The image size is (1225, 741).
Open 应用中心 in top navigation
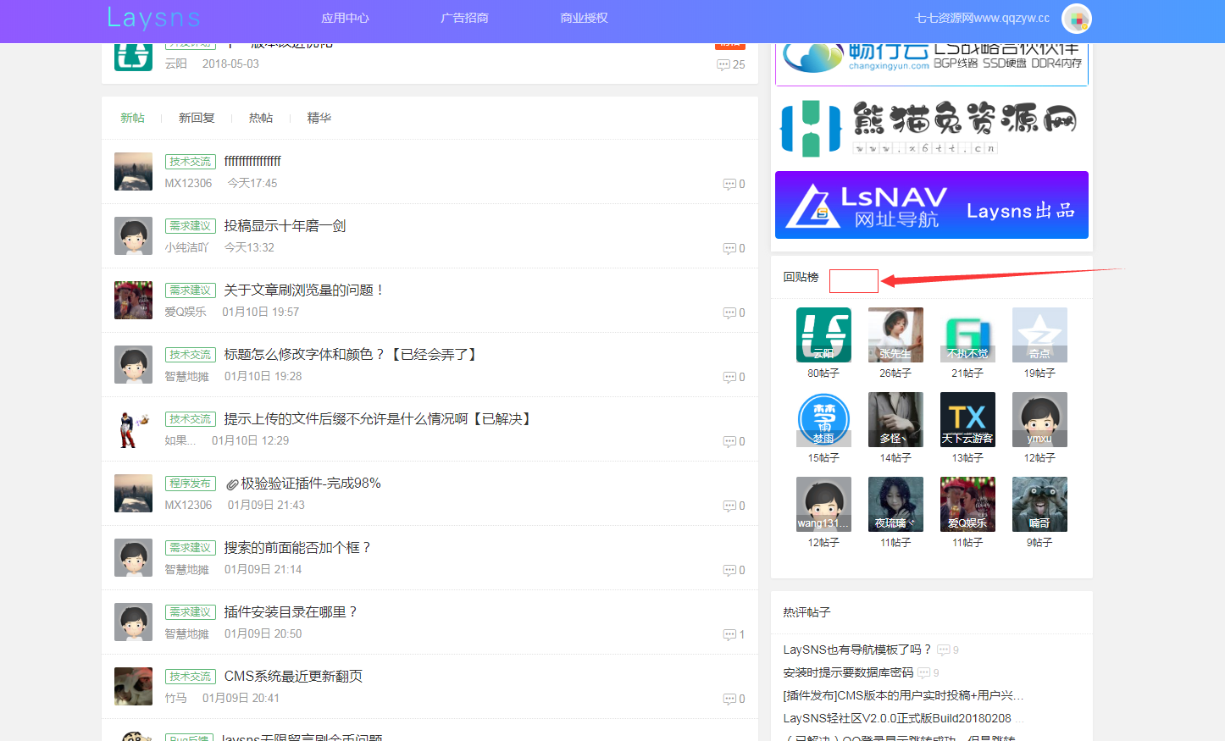(x=345, y=18)
